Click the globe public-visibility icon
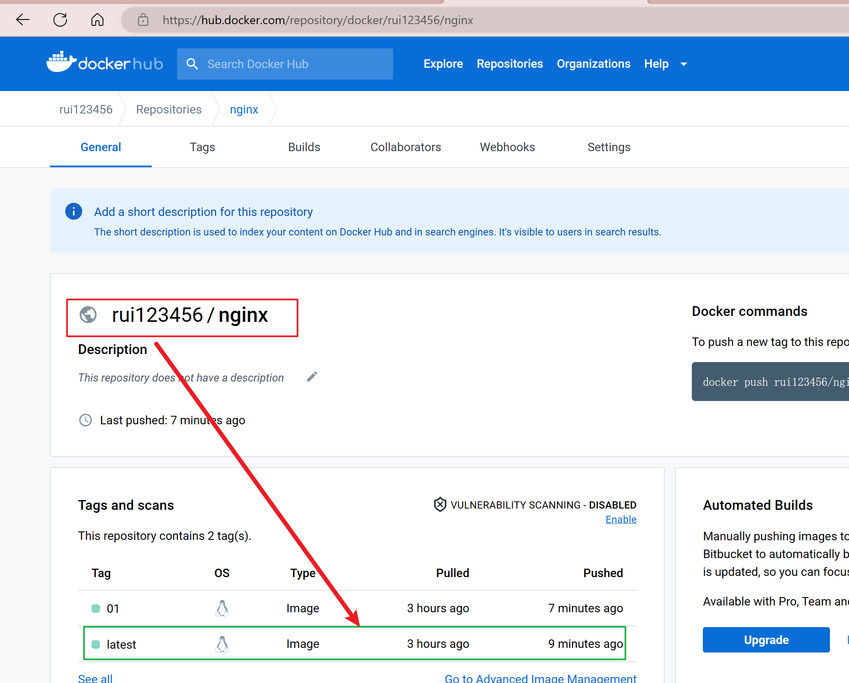Viewport: 849px width, 683px height. pyautogui.click(x=88, y=315)
